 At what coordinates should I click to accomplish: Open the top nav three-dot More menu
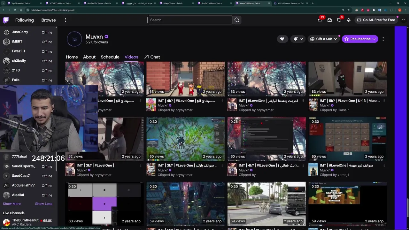point(65,20)
